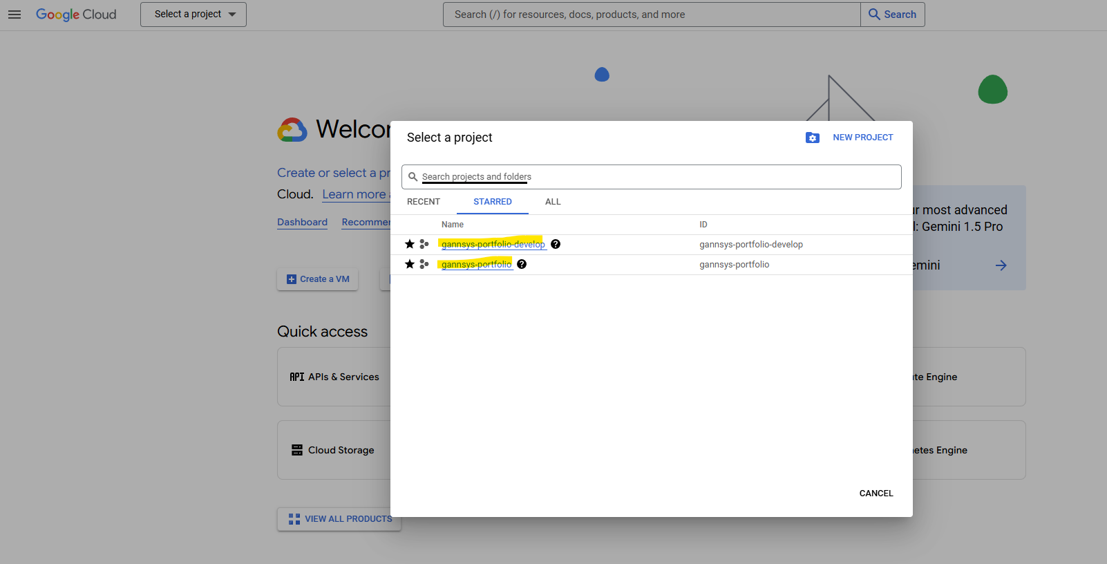
Task: Click the Google Cloud logo
Action: coord(76,15)
